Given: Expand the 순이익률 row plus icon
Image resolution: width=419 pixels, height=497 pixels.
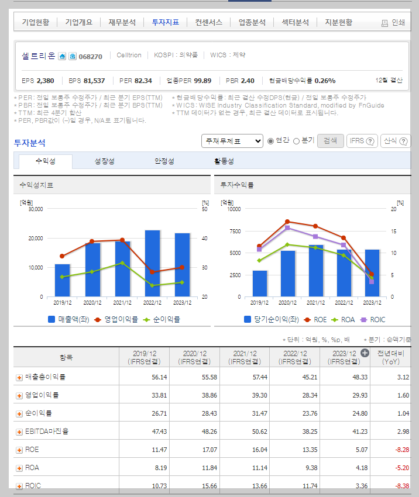Looking at the screenshot, I should pos(19,413).
